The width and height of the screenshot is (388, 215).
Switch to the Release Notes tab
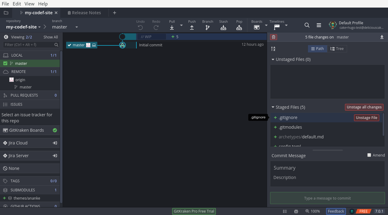pyautogui.click(x=84, y=13)
